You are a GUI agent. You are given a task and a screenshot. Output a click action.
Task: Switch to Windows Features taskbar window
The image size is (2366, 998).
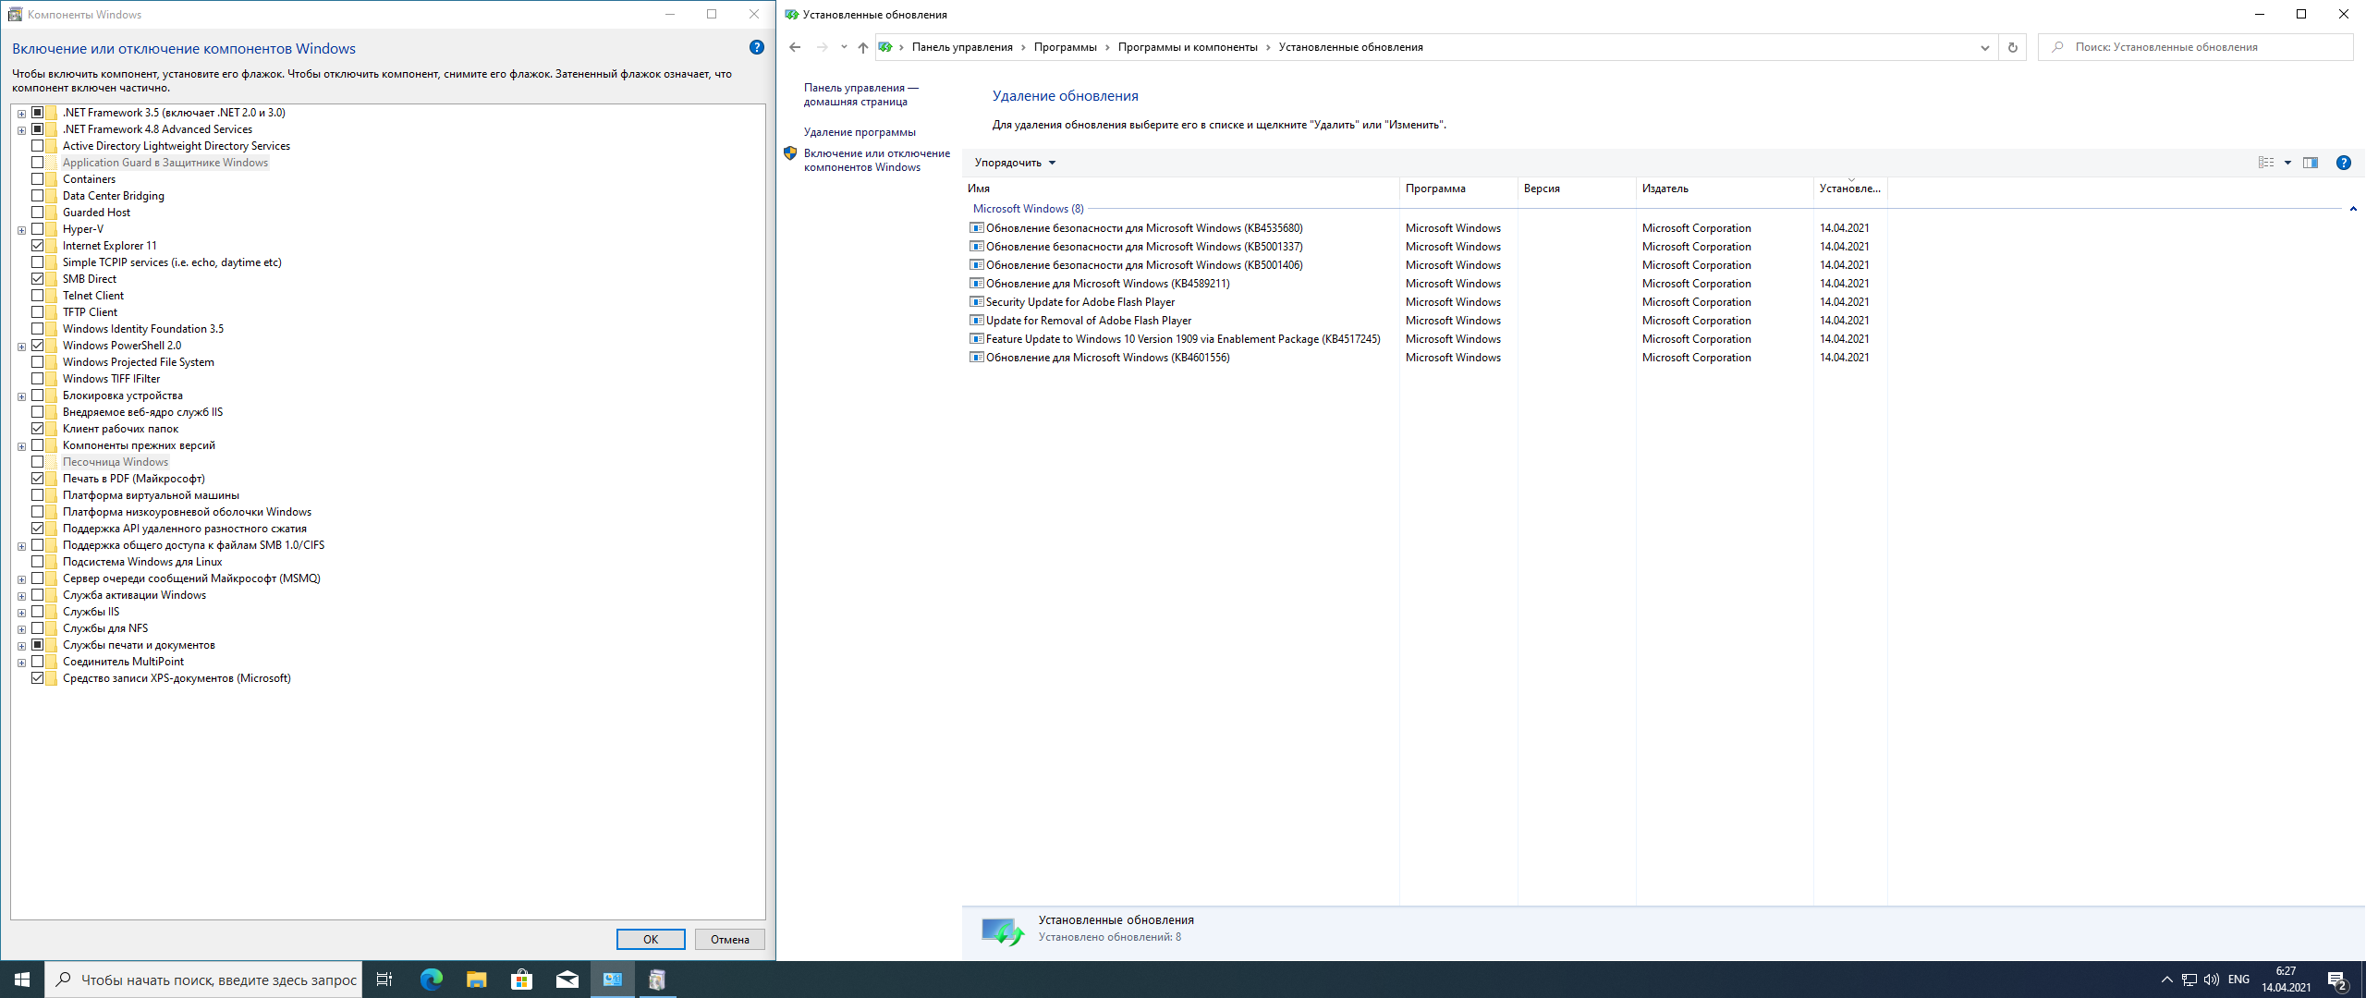pos(657,980)
